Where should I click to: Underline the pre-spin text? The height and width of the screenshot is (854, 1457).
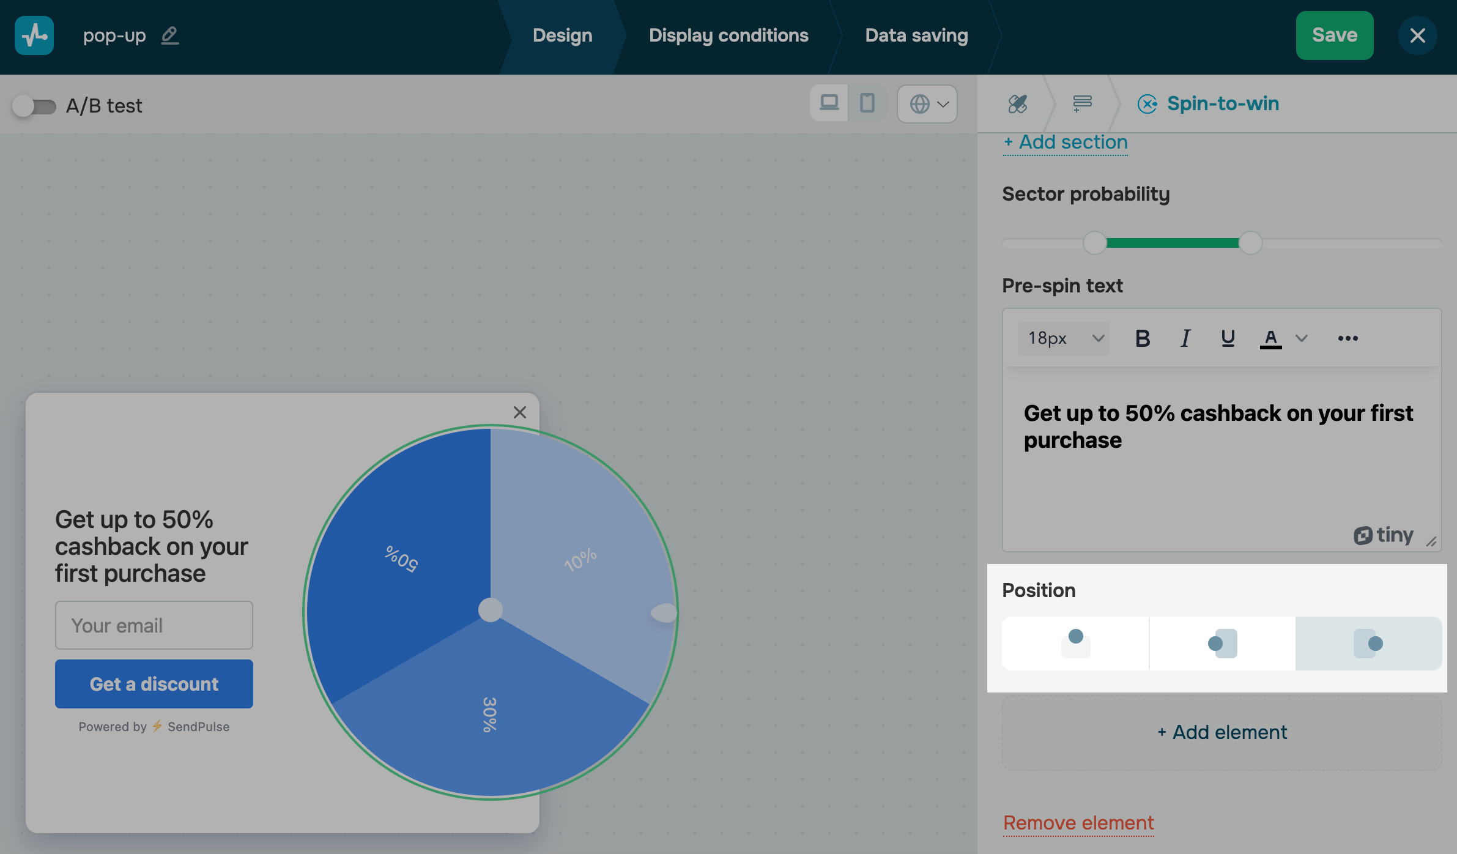pos(1227,338)
